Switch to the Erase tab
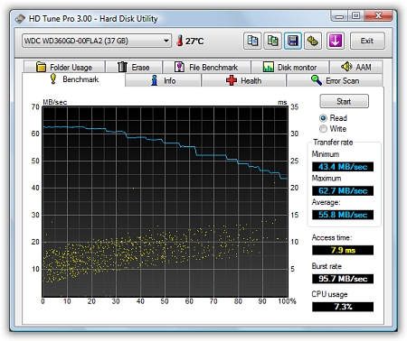 click(134, 67)
